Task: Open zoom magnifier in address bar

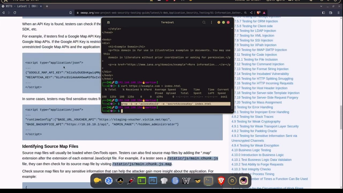Action: [245, 13]
